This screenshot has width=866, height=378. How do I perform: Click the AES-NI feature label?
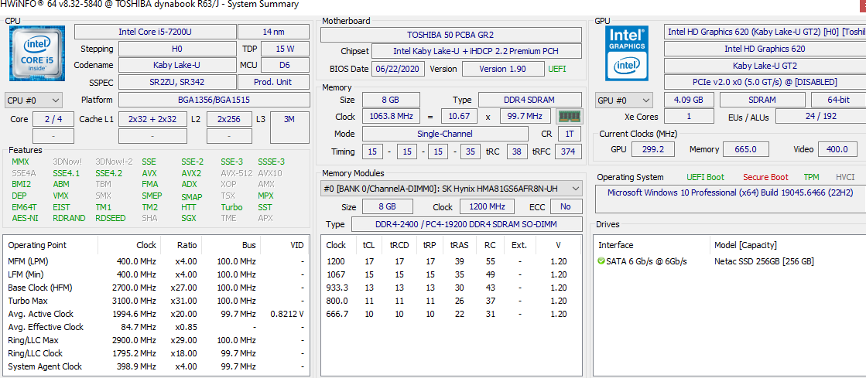[x=25, y=218]
